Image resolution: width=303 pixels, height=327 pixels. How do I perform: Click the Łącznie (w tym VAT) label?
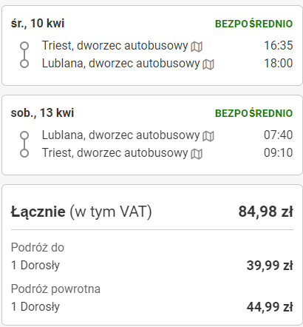pos(81,212)
